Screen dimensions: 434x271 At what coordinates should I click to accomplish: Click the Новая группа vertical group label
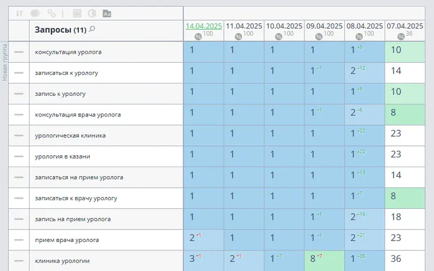pyautogui.click(x=5, y=62)
